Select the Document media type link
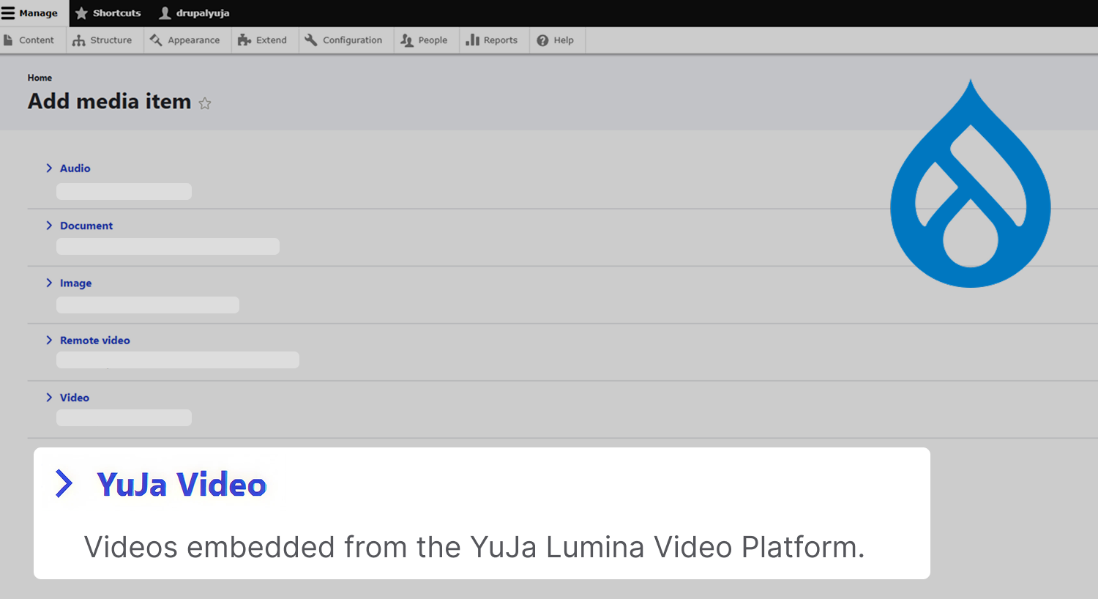This screenshot has width=1098, height=599. point(86,226)
